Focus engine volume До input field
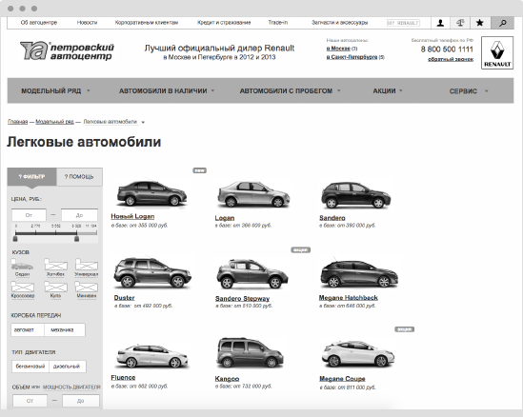The height and width of the screenshot is (417, 523). (x=81, y=401)
